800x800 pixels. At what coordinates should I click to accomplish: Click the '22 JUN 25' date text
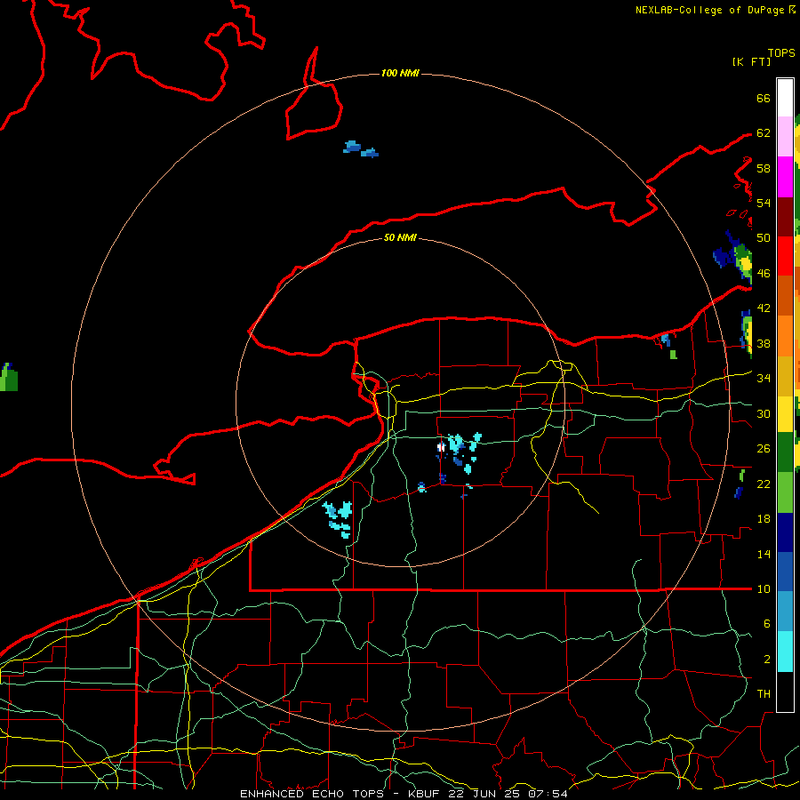(x=484, y=794)
